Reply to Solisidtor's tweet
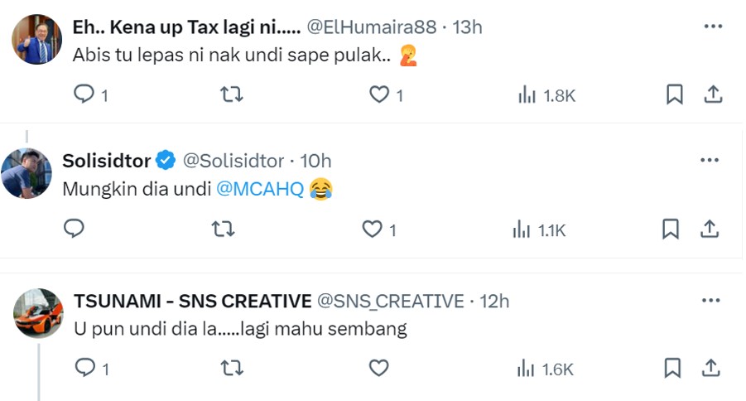This screenshot has height=401, width=746. pos(74,229)
